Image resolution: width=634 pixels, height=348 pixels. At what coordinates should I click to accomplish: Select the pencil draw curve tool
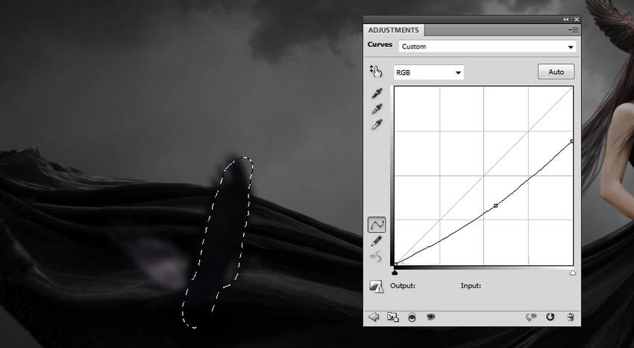click(377, 240)
